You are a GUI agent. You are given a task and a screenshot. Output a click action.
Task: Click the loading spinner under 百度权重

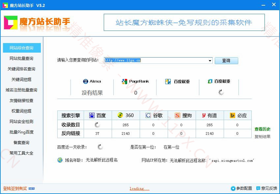221,92
